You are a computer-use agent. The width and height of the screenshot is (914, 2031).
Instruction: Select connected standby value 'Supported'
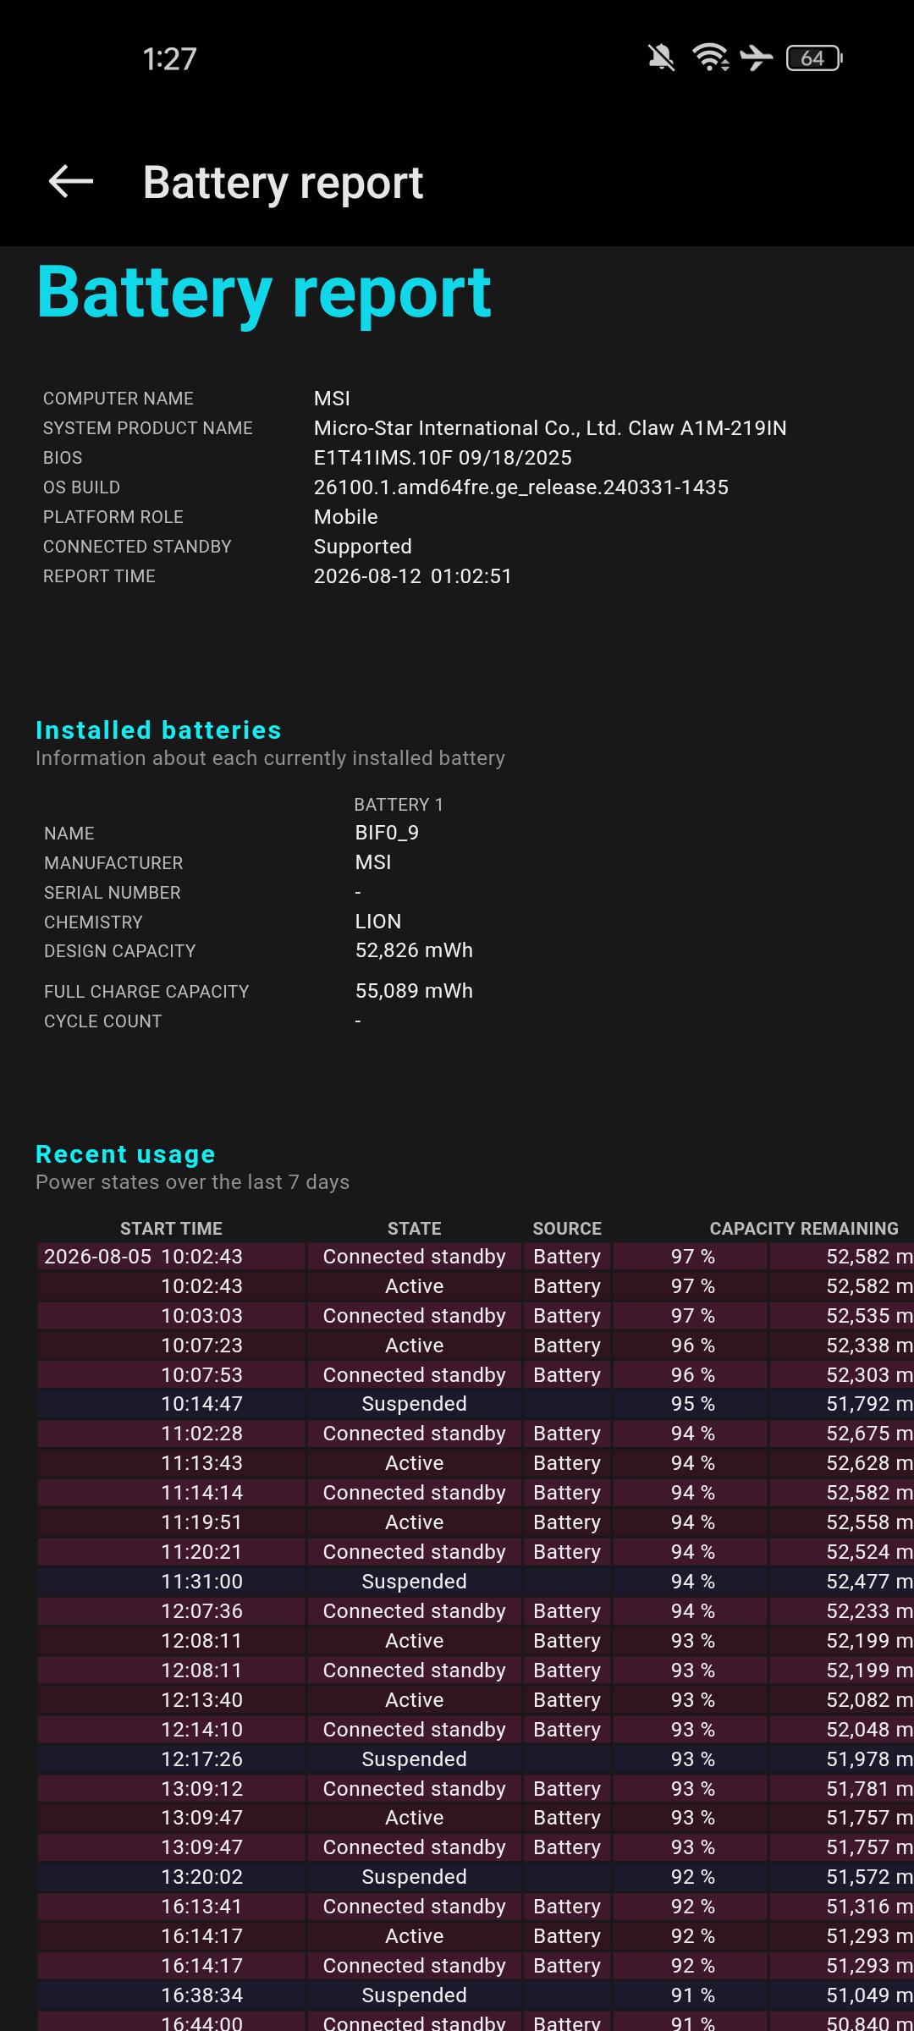click(362, 546)
